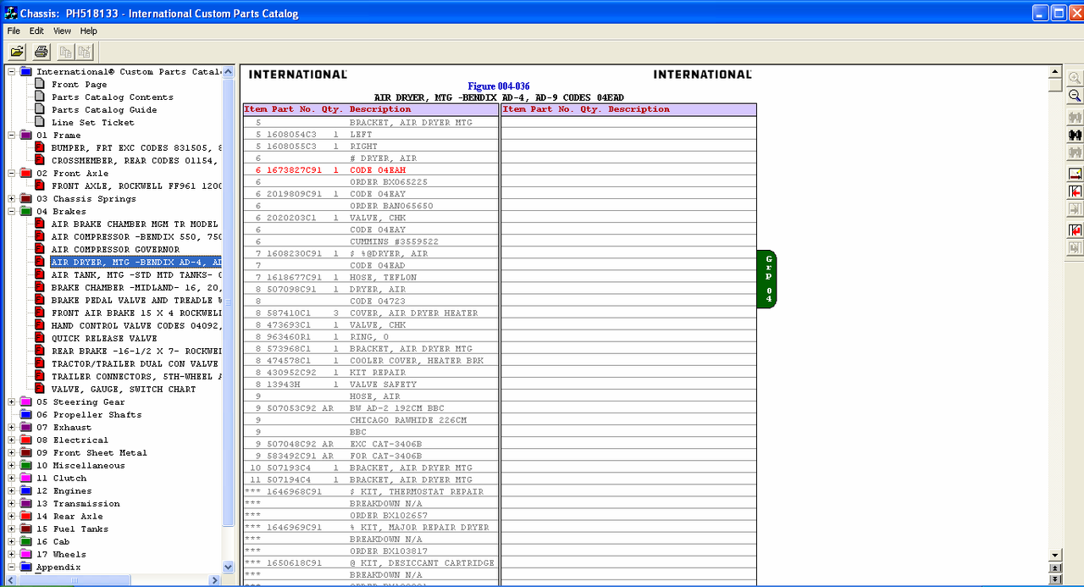Expand the 08 Electrical group
This screenshot has width=1084, height=587.
point(12,440)
